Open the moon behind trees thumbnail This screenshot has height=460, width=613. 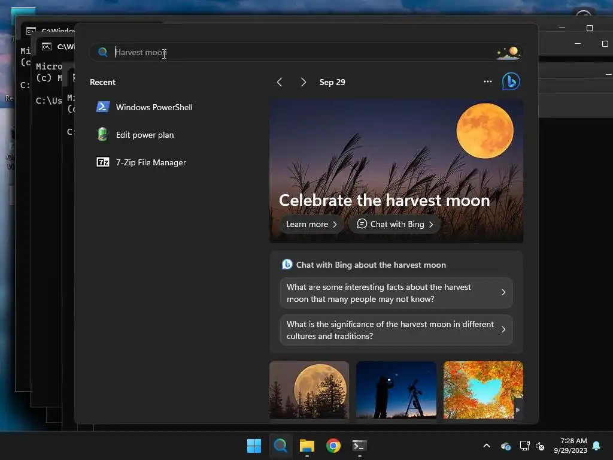click(309, 390)
